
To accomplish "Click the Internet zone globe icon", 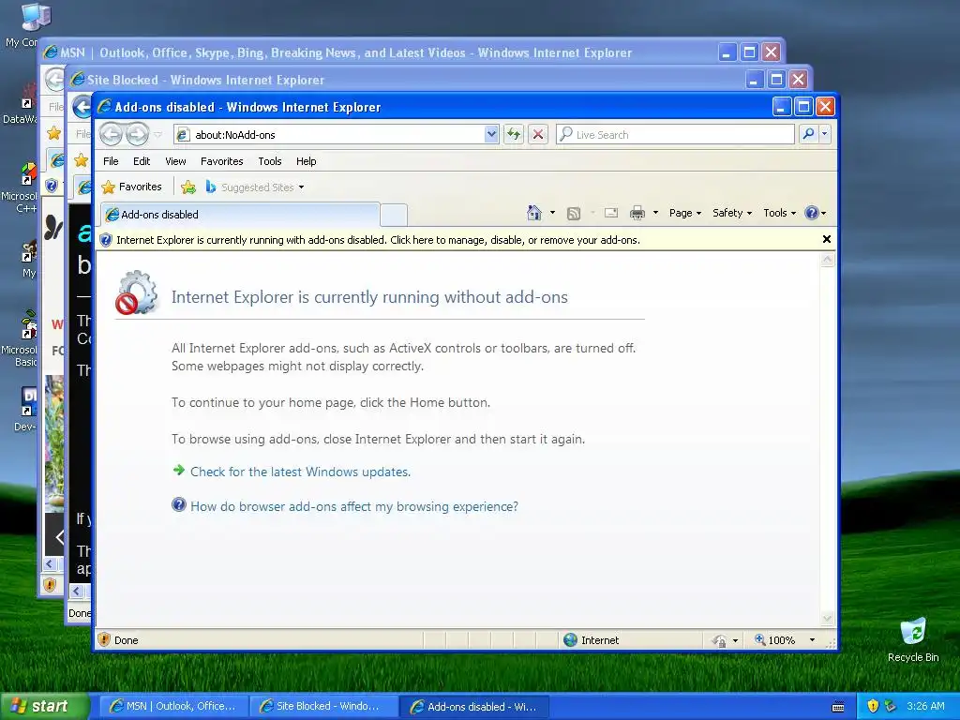I will [571, 639].
